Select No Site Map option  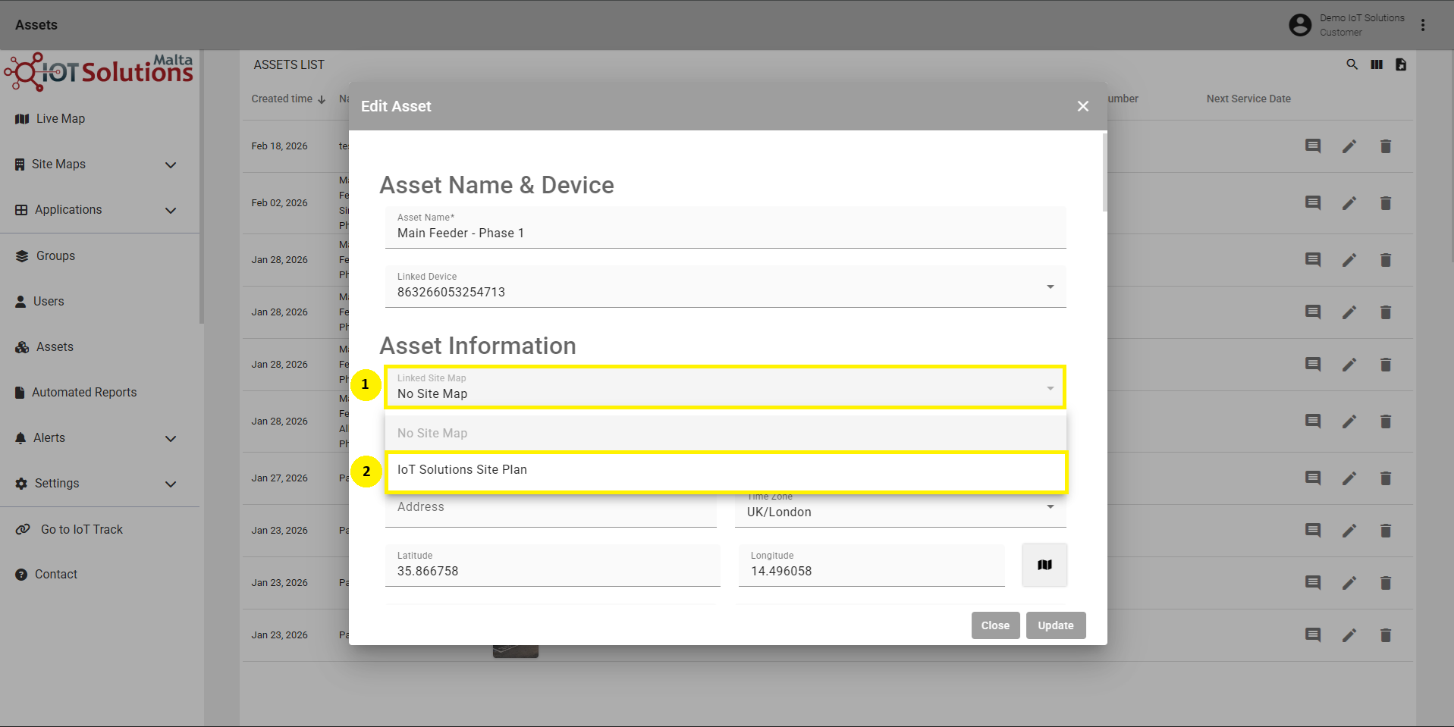(x=726, y=433)
